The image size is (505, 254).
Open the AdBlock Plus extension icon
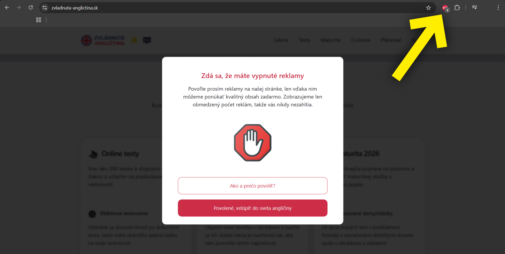pos(445,8)
